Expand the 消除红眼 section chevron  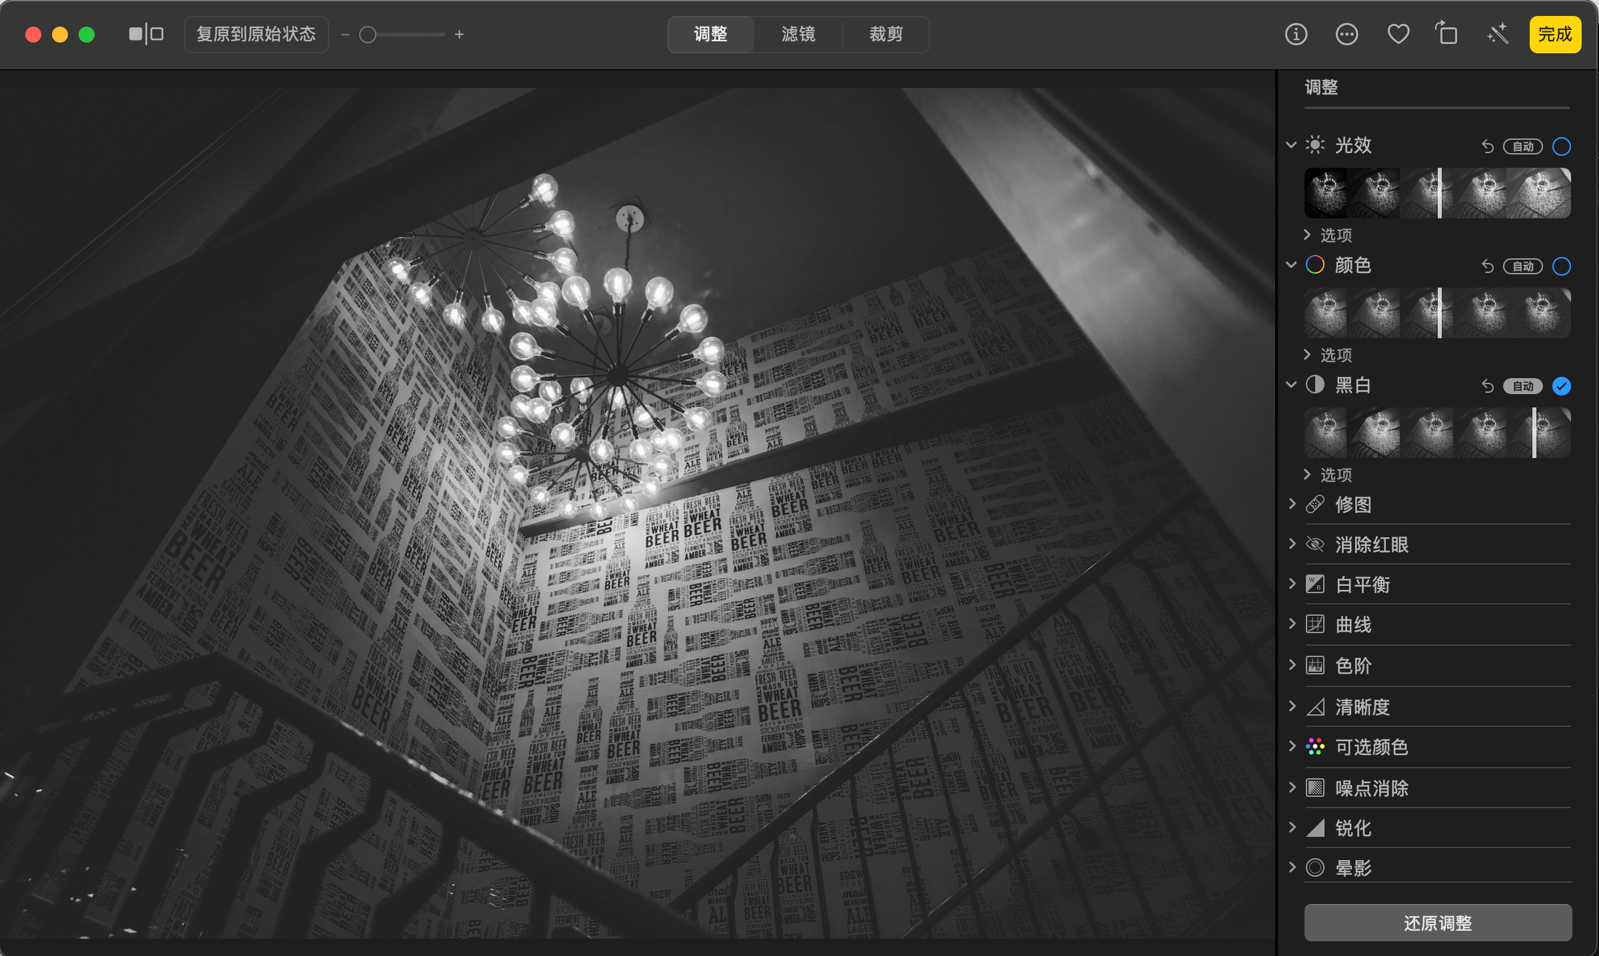1292,544
